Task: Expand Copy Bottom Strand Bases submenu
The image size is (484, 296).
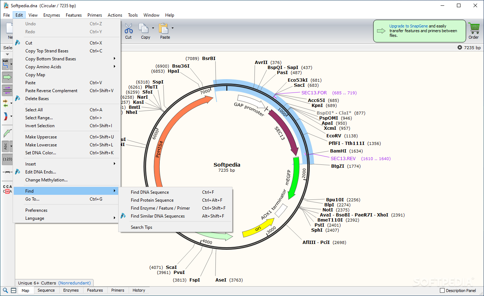Action: click(115, 59)
